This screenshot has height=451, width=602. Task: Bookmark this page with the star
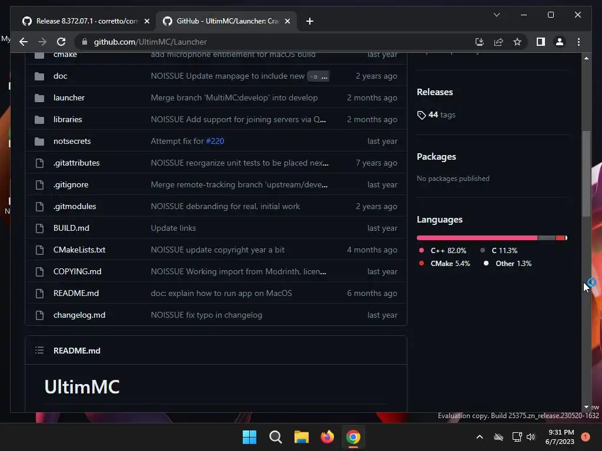point(517,42)
